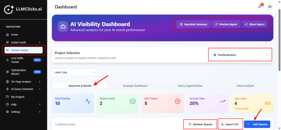This screenshot has width=281, height=130.
Task: Click the Export CSV button
Action: [230, 124]
